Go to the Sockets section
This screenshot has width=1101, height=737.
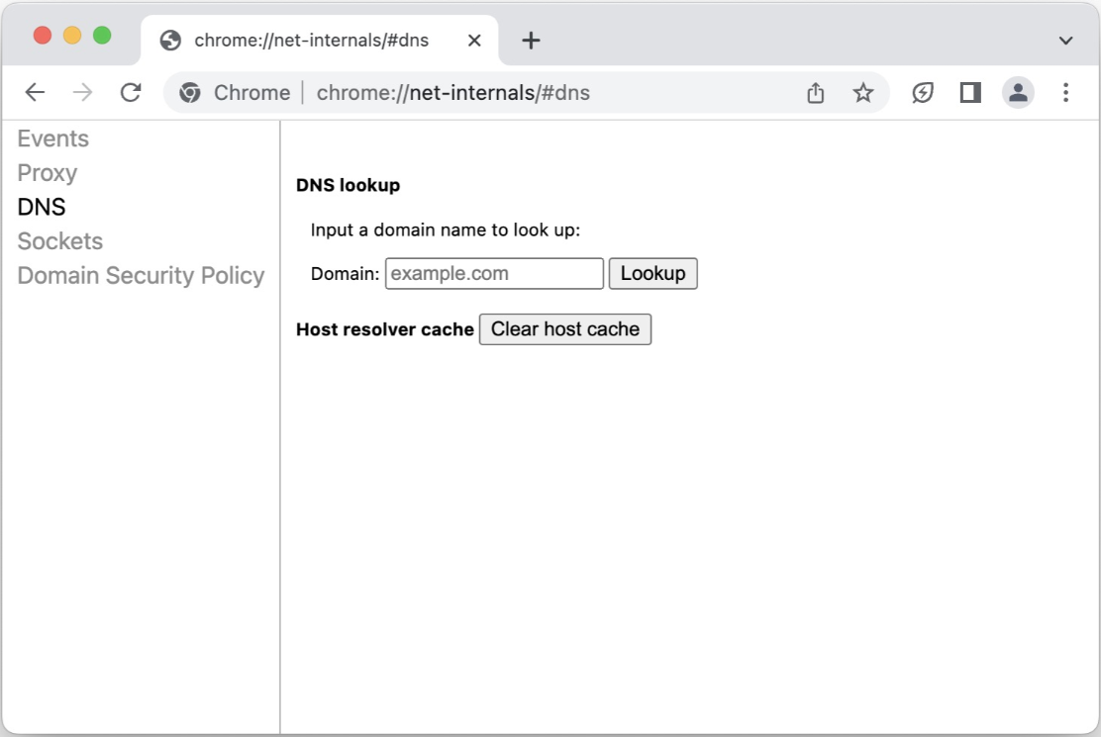(x=60, y=241)
